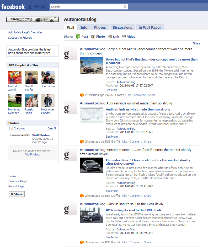Share the Mercedes-Benc C Class post
This screenshot has width=208, height=247.
point(148,196)
